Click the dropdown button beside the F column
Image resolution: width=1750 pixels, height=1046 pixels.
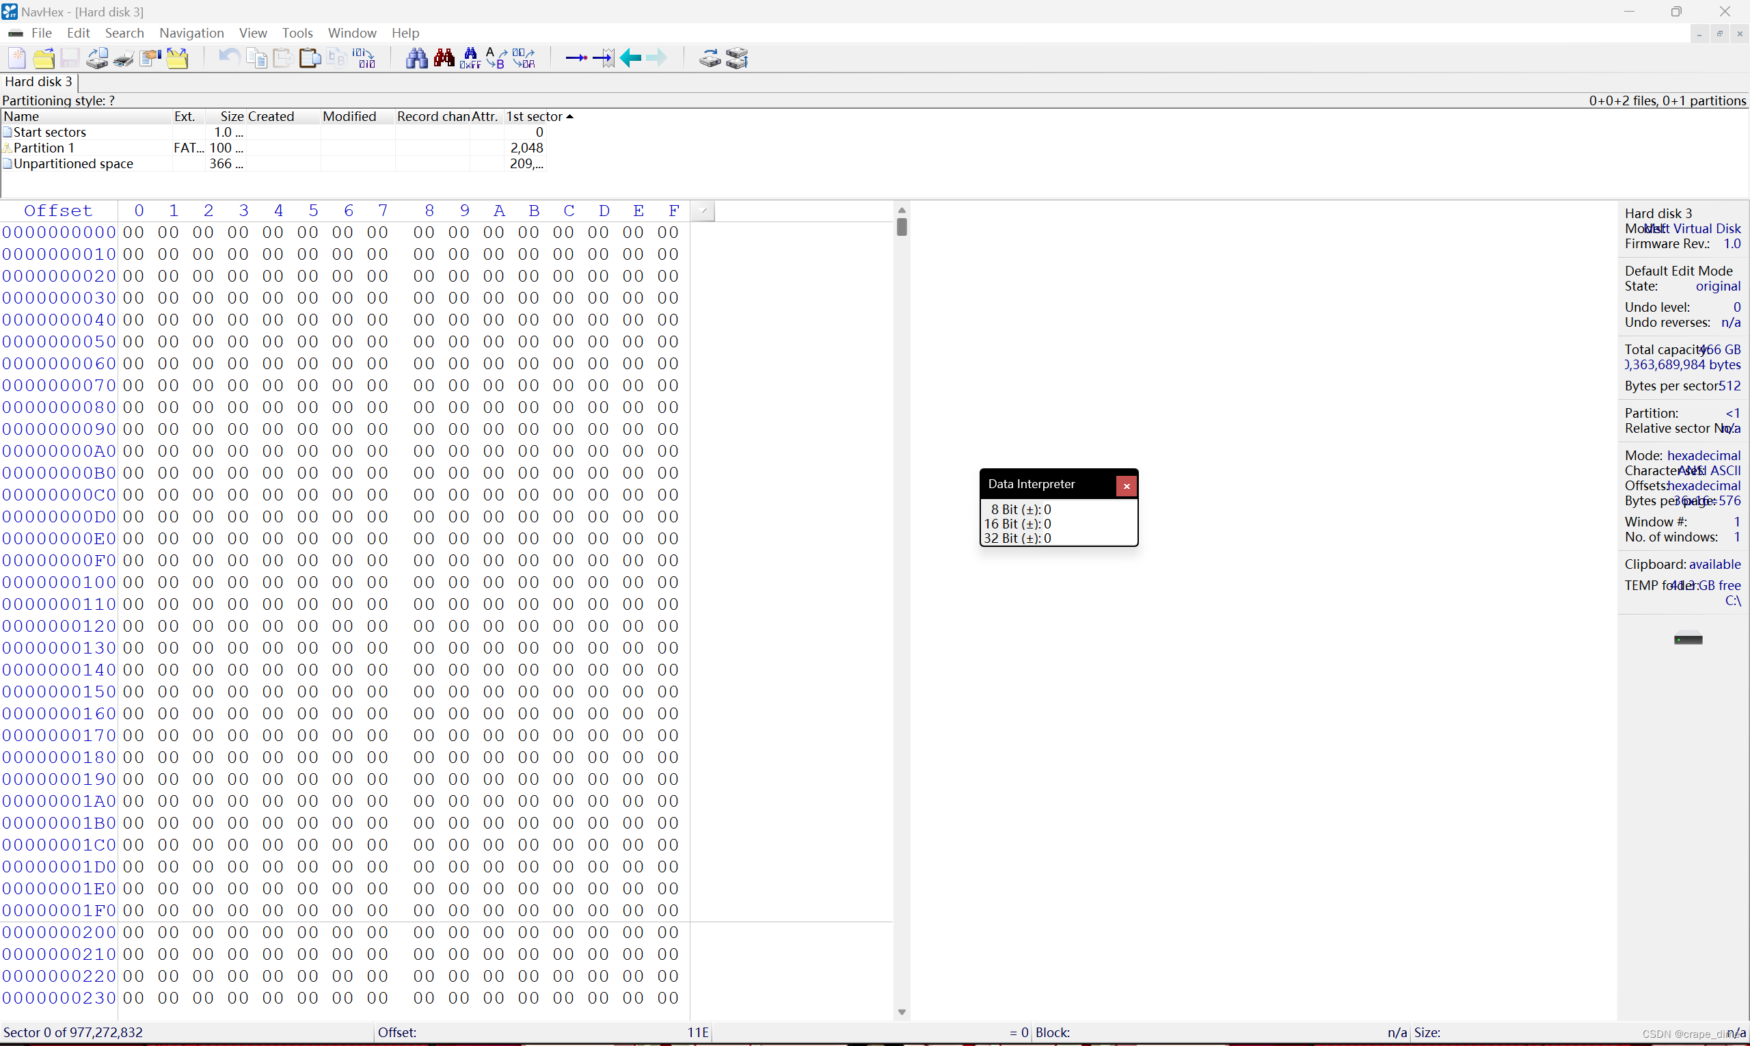coord(703,211)
